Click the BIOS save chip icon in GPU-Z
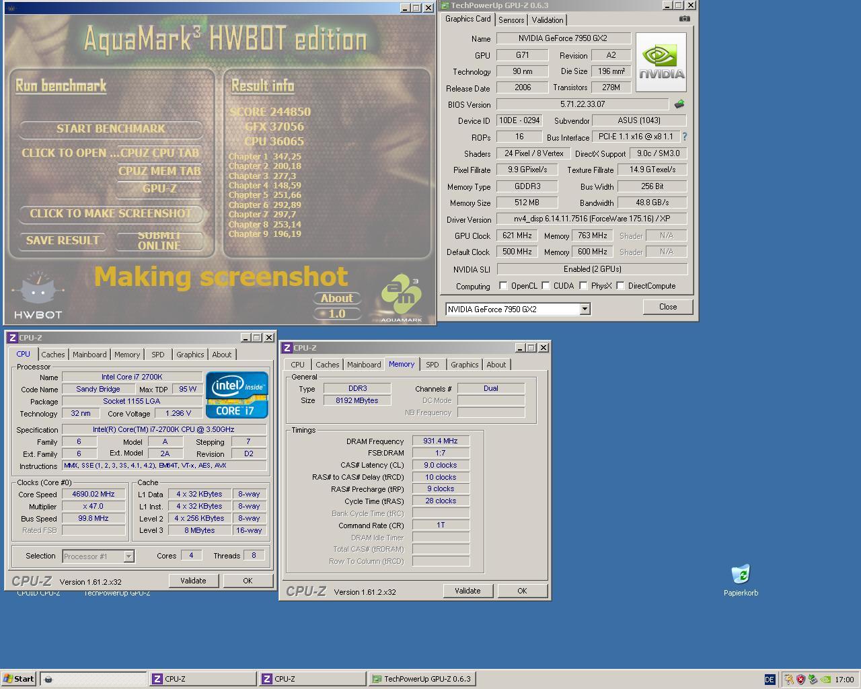Image resolution: width=861 pixels, height=689 pixels. pos(679,104)
